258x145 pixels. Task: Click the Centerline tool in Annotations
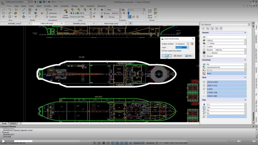point(51,17)
